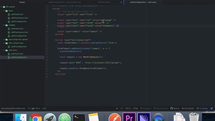Click the linter error and warning counts
Viewport: 215px width, 121px height.
tap(34, 108)
